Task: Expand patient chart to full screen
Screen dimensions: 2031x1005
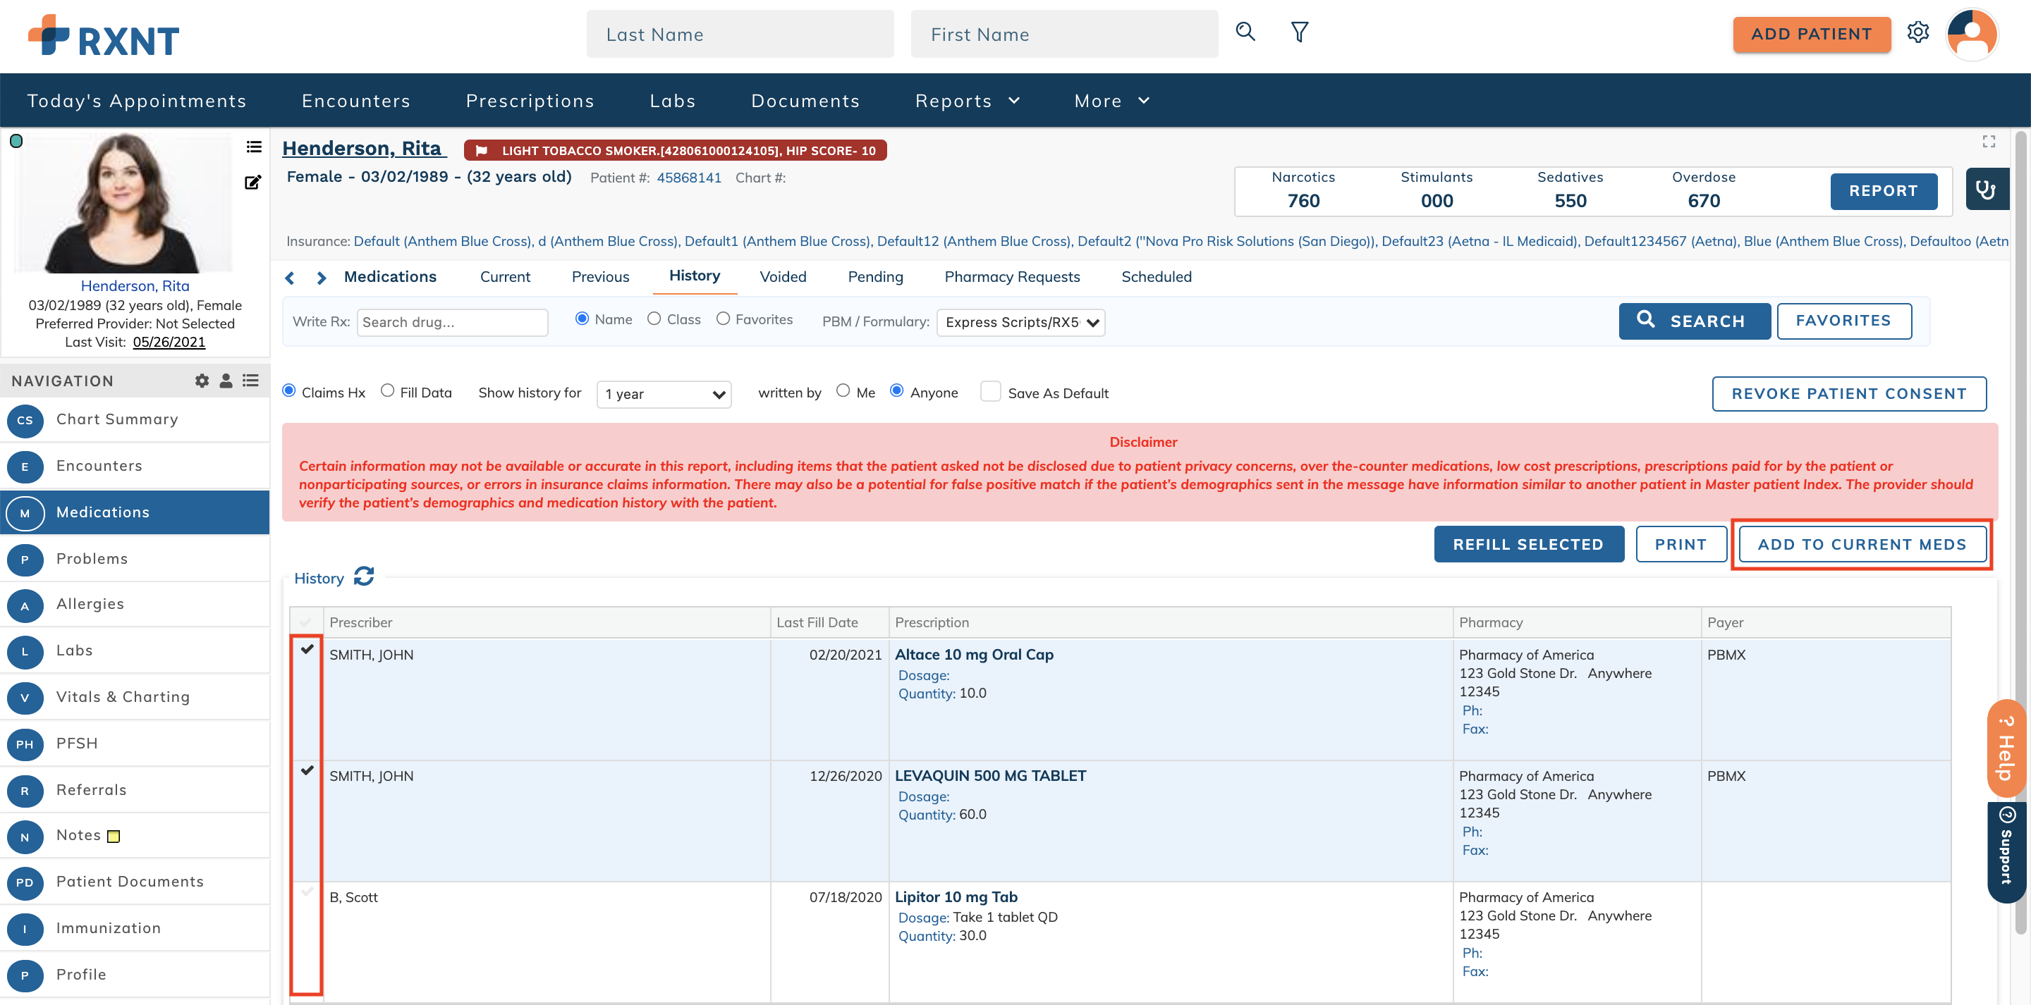Action: [1989, 141]
